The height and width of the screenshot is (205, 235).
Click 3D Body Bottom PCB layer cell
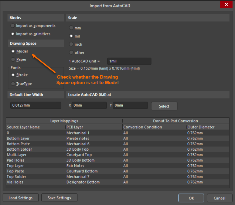click(x=94, y=160)
